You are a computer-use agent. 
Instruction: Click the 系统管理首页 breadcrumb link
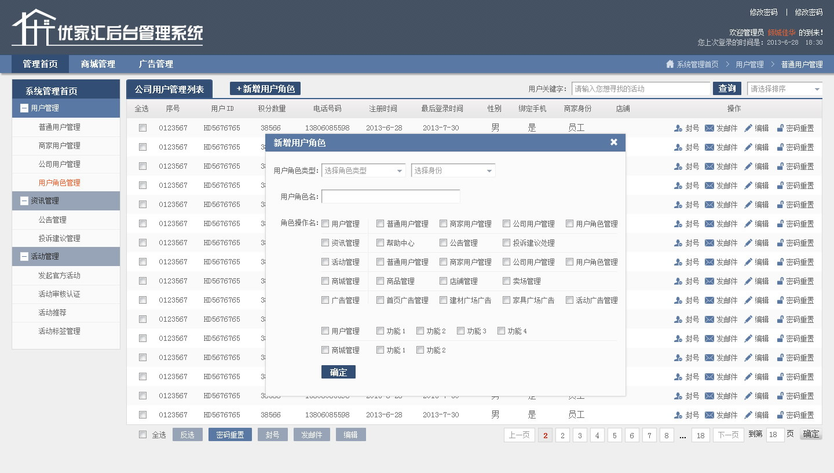pos(697,64)
